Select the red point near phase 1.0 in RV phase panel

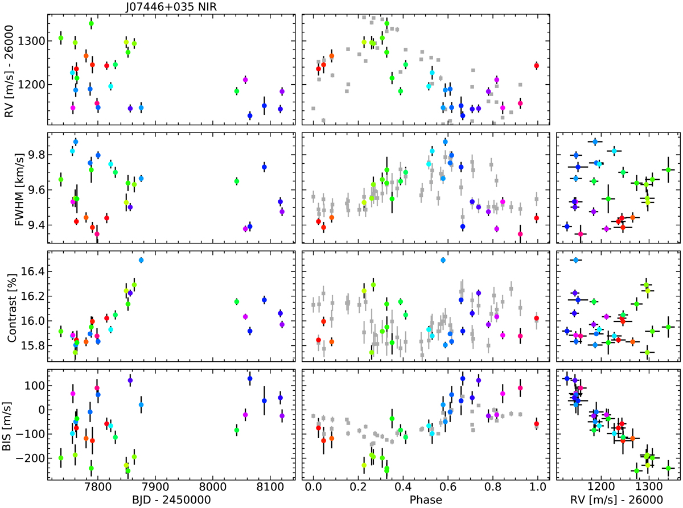click(x=537, y=65)
